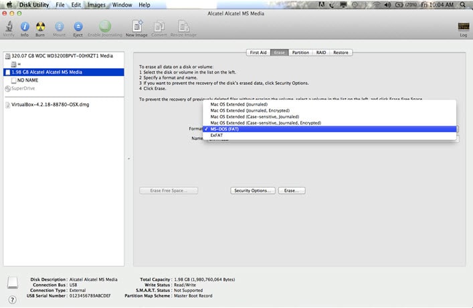
Task: Select ExFAT format option
Action: [329, 136]
